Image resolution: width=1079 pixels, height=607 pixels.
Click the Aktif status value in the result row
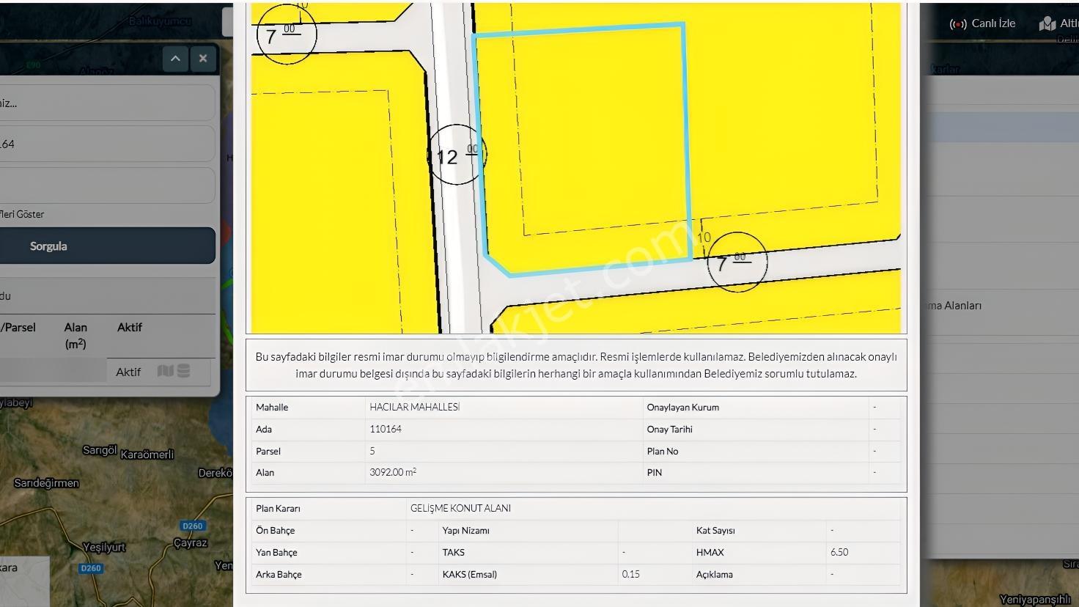(x=128, y=372)
